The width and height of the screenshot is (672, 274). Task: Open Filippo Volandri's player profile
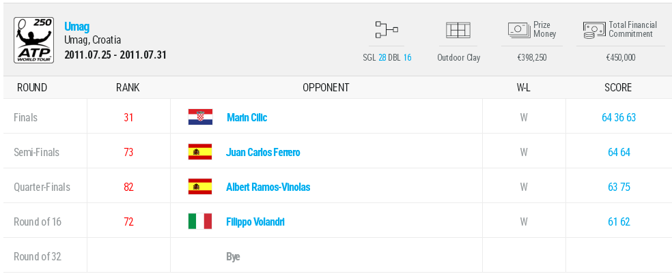(x=255, y=222)
